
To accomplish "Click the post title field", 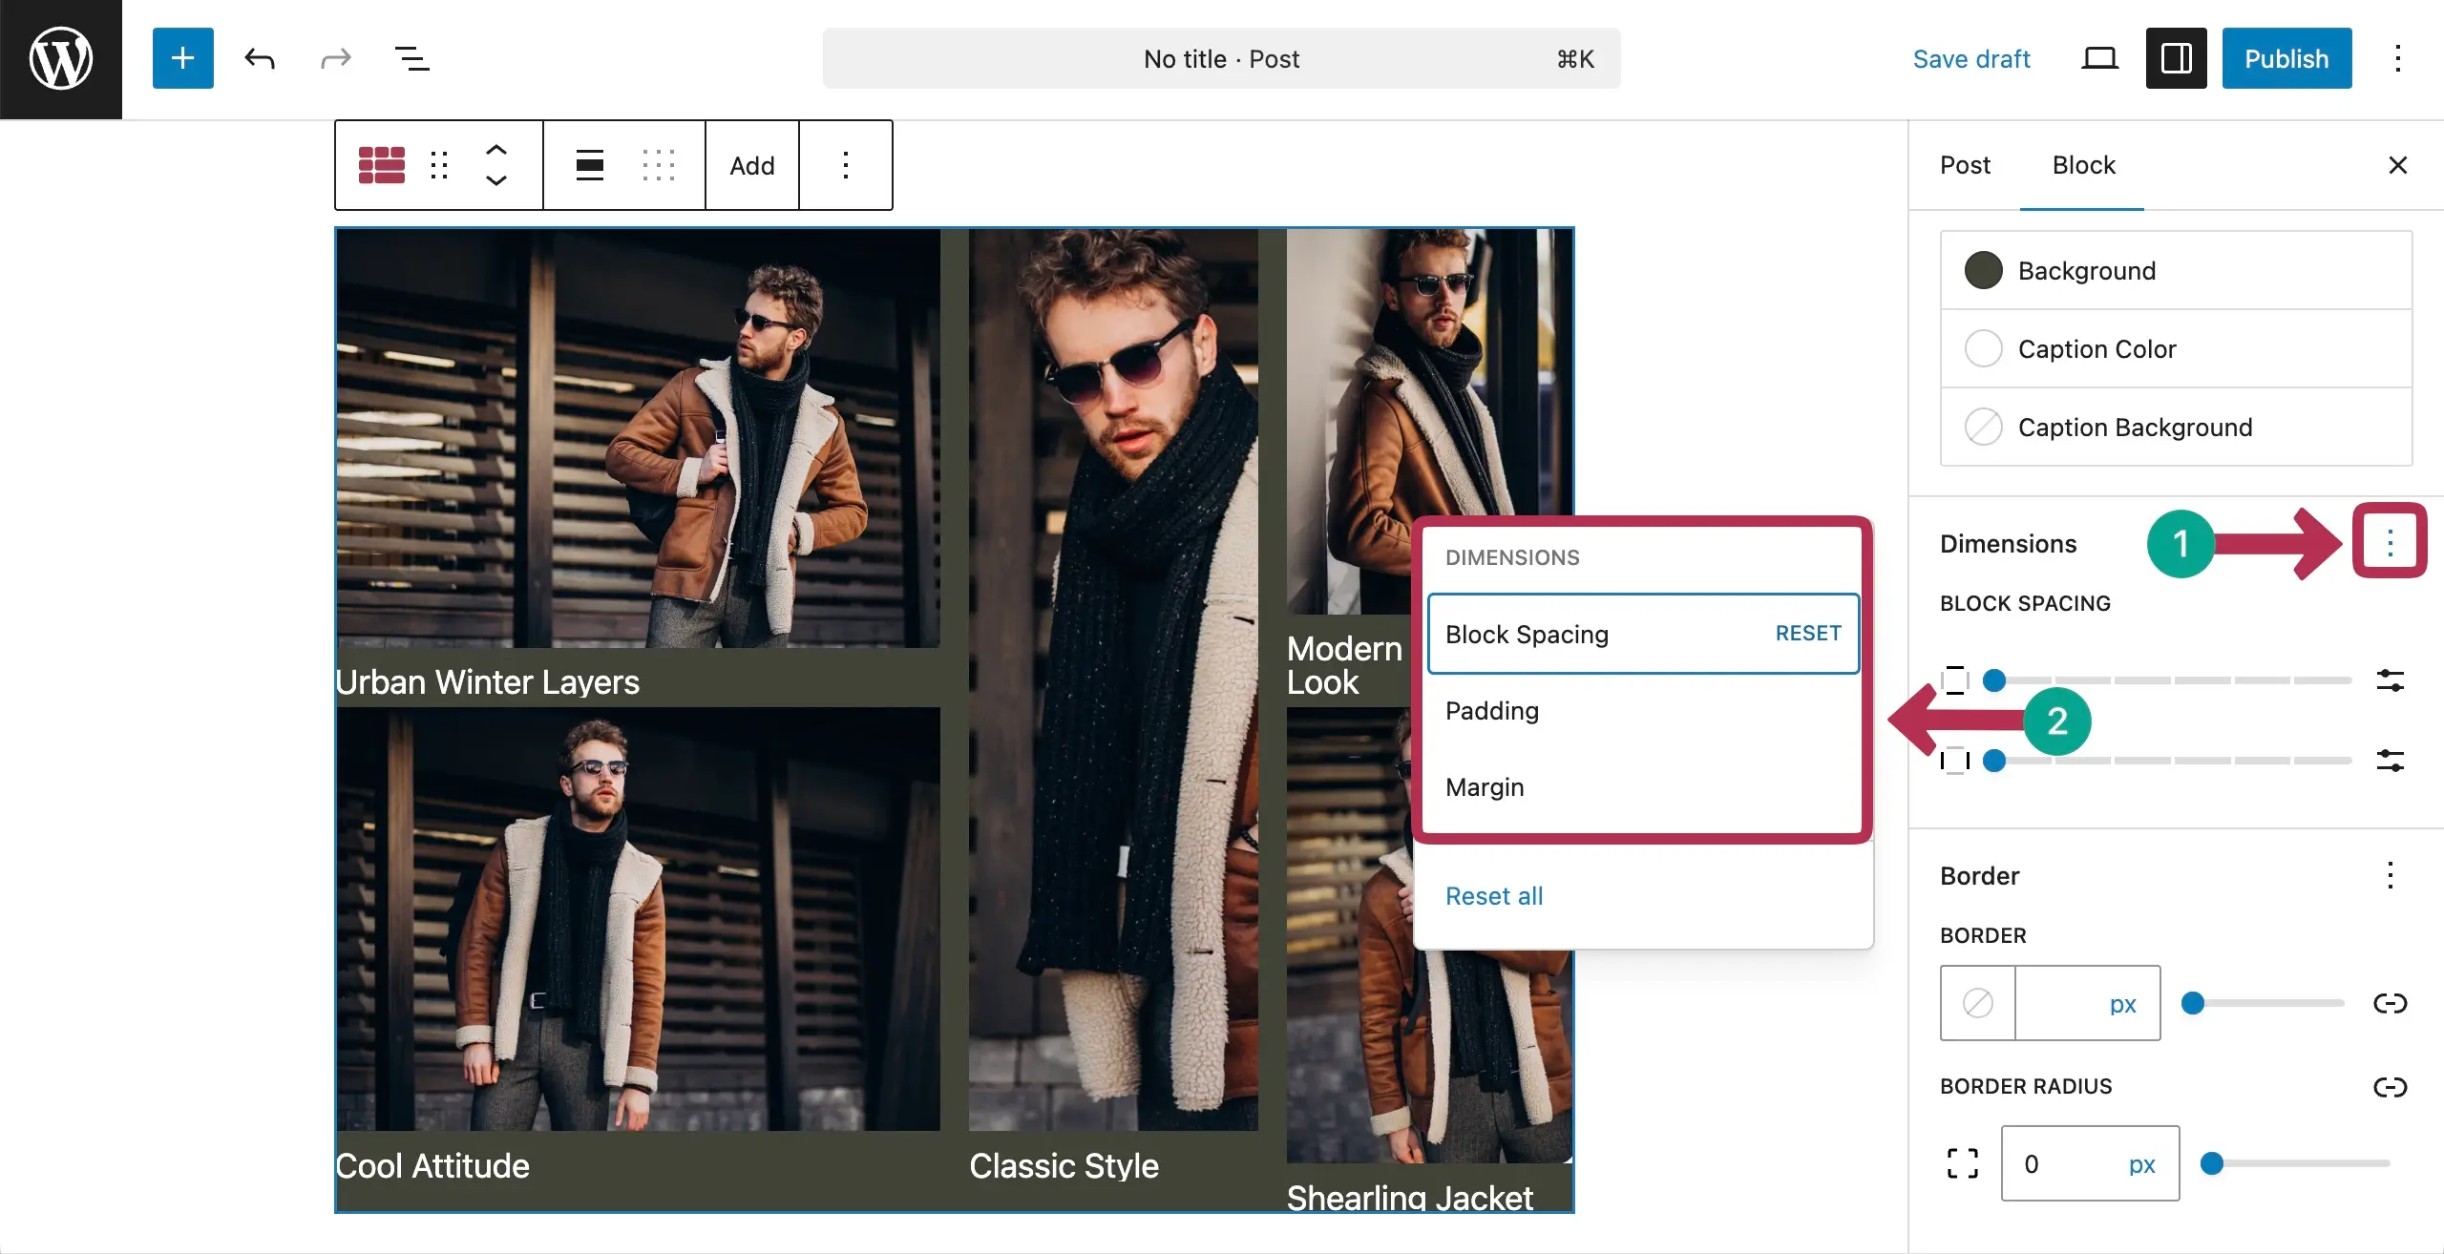I will (1220, 58).
